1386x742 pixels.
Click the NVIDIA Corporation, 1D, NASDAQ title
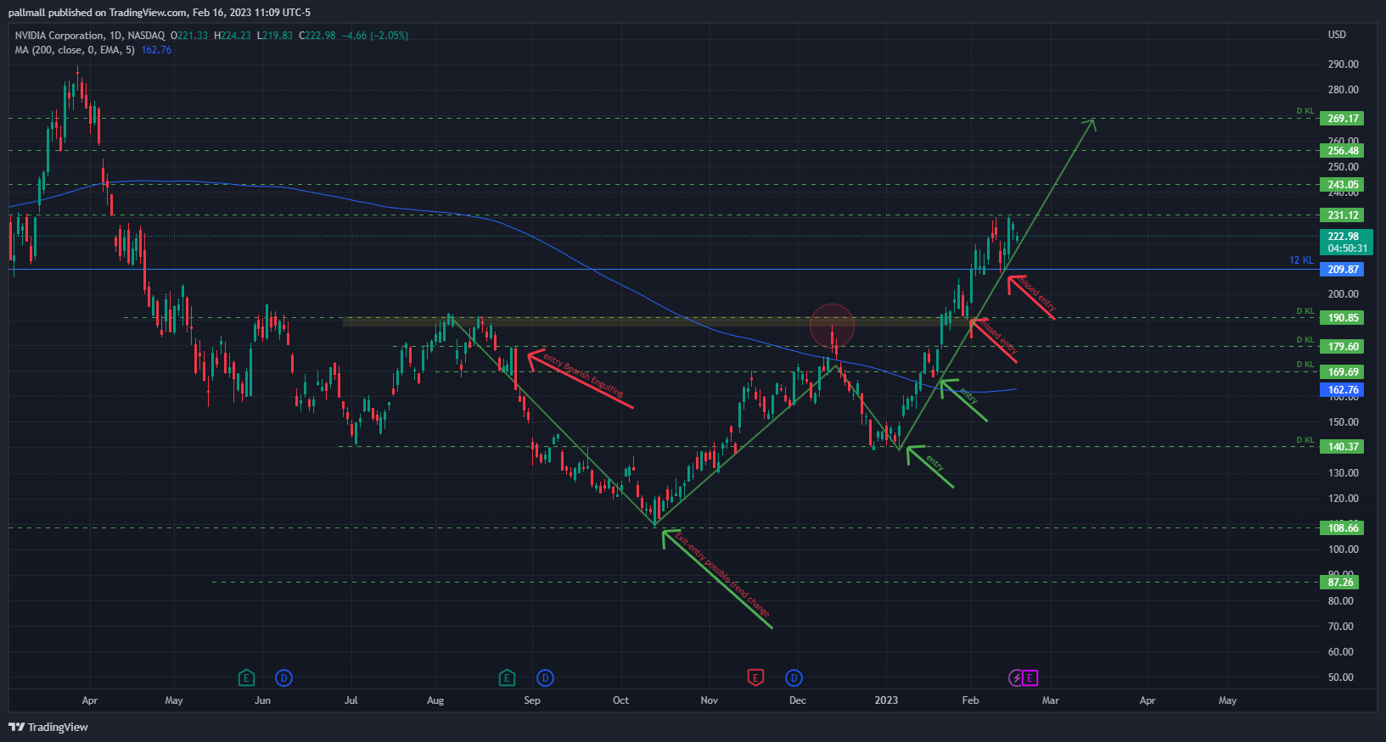[90, 36]
